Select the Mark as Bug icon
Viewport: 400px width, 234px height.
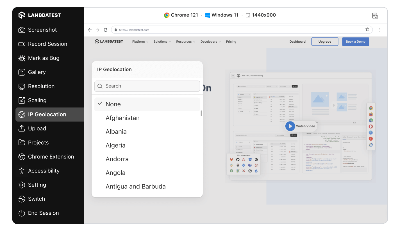pos(22,58)
